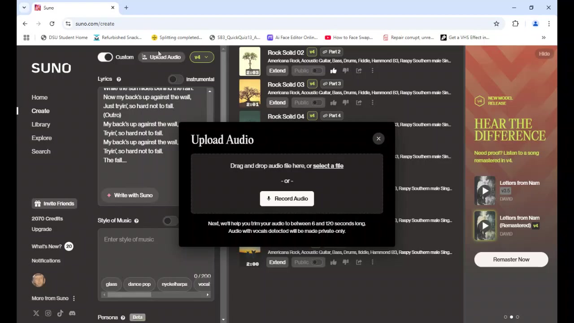This screenshot has width=574, height=323.
Task: Click the Write with Suno button
Action: (x=130, y=195)
